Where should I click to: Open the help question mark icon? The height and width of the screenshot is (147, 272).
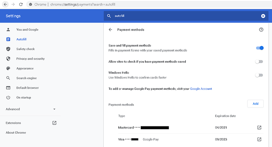[261, 30]
